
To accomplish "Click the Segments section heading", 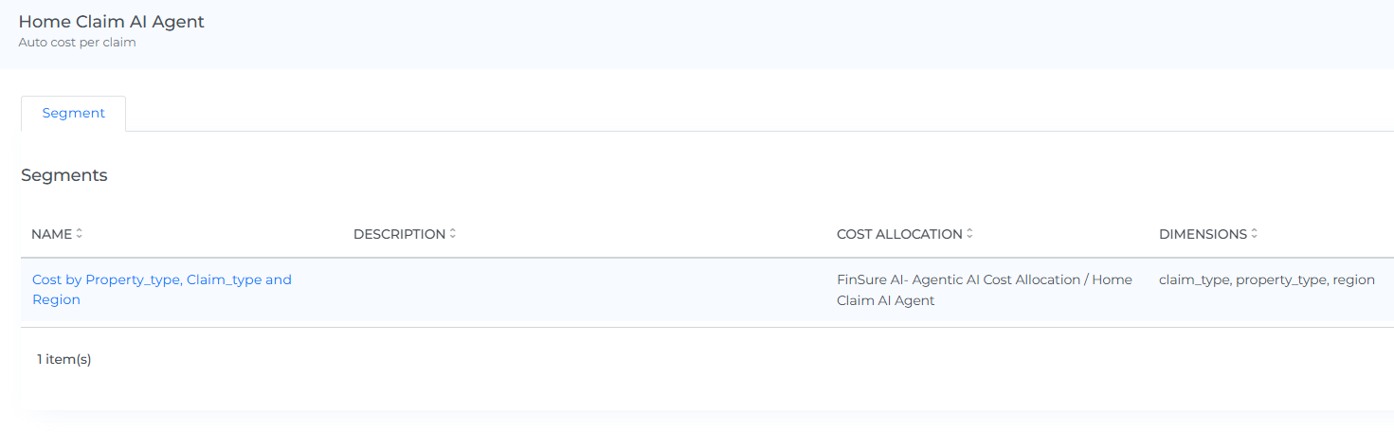I will pos(64,175).
